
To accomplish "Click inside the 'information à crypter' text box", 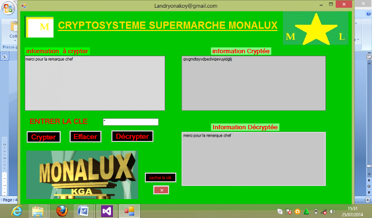I will 95,83.
